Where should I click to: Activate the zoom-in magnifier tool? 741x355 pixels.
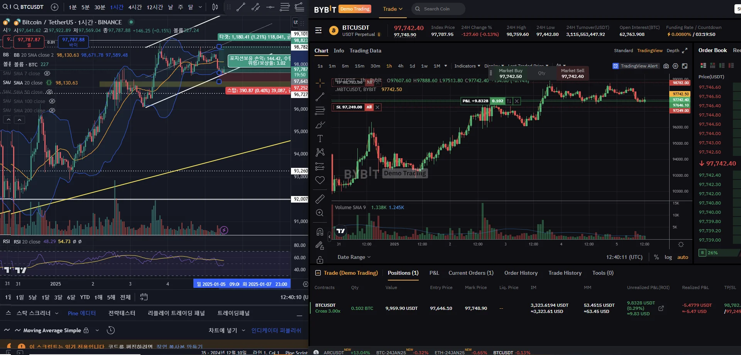pos(320,213)
